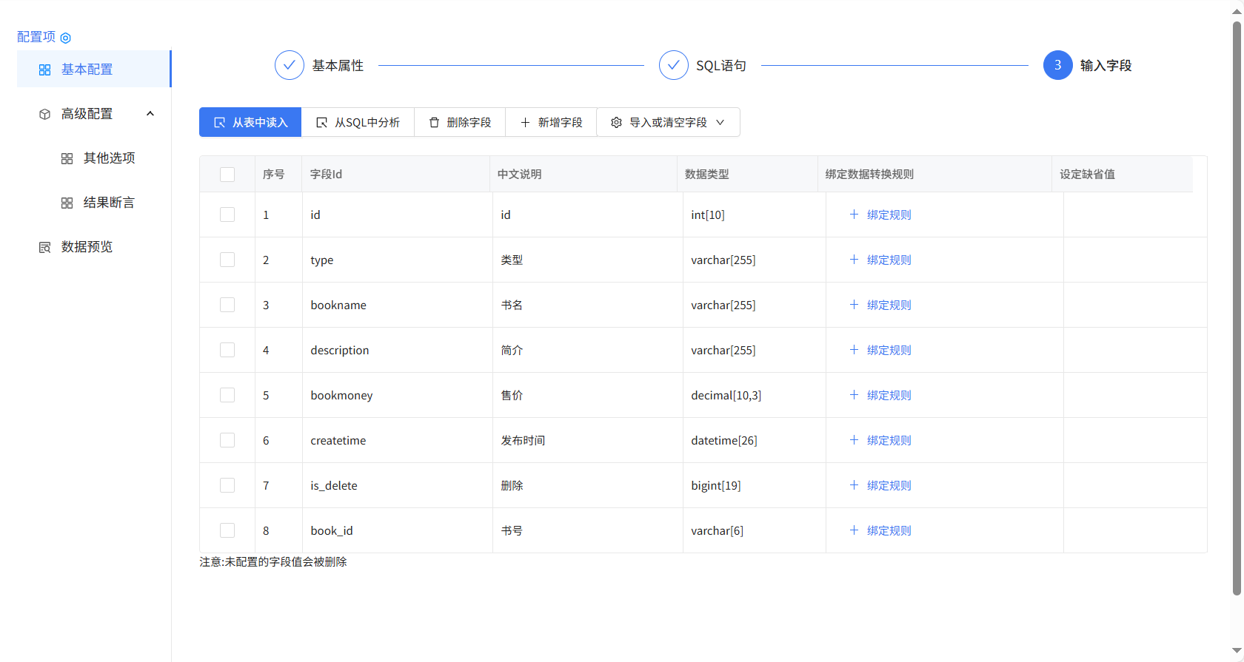Go to the 基本属性 step label
Screen dimensions: 1244x662
[338, 66]
